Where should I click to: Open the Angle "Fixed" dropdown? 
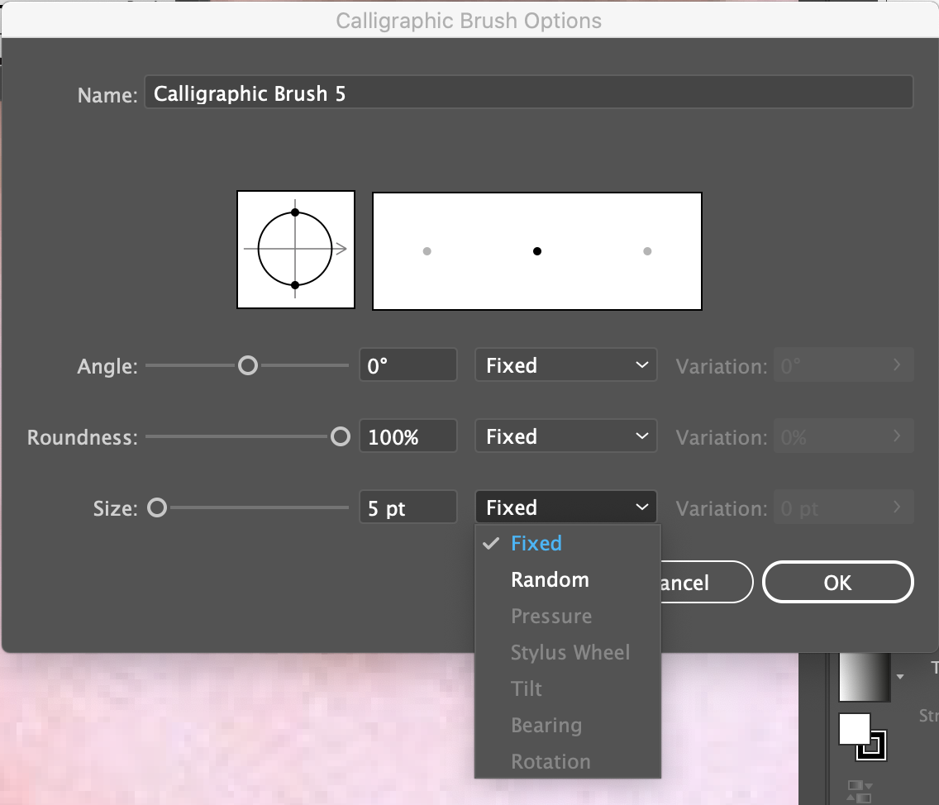coord(565,364)
